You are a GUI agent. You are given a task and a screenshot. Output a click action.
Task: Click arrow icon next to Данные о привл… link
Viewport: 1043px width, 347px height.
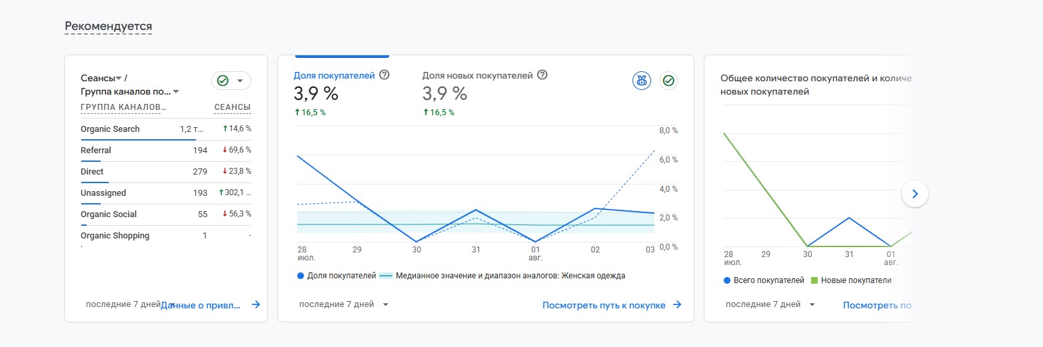[256, 304]
